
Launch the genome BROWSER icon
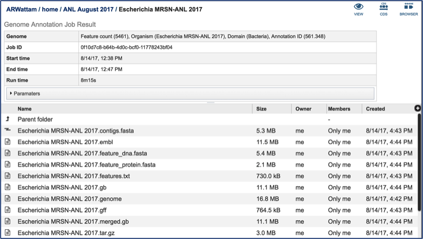(x=408, y=8)
